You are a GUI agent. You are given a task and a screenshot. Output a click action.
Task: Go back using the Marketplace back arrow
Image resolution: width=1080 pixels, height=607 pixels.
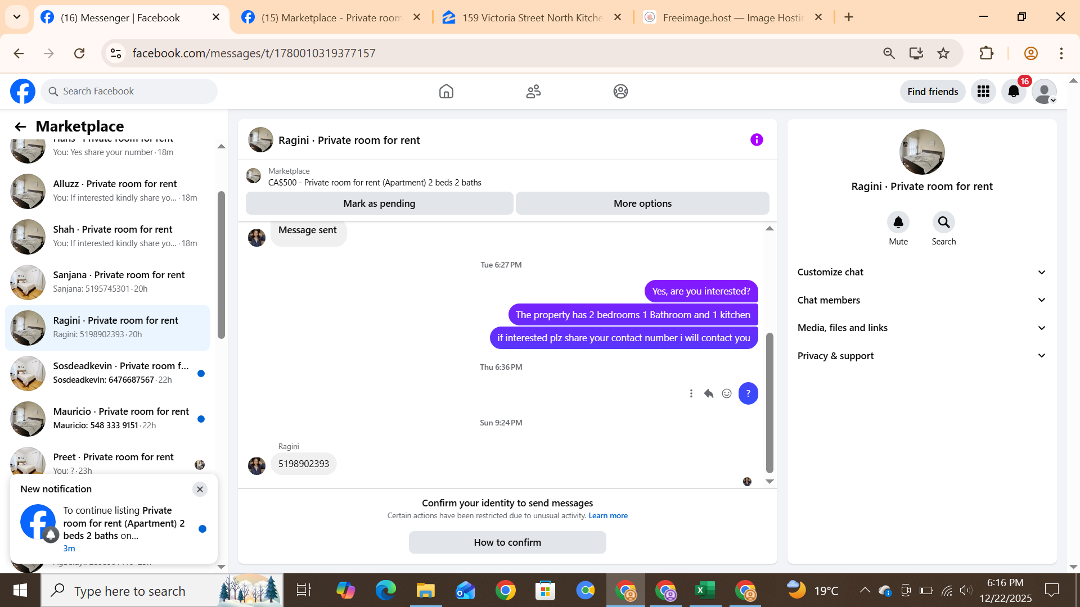coord(20,126)
